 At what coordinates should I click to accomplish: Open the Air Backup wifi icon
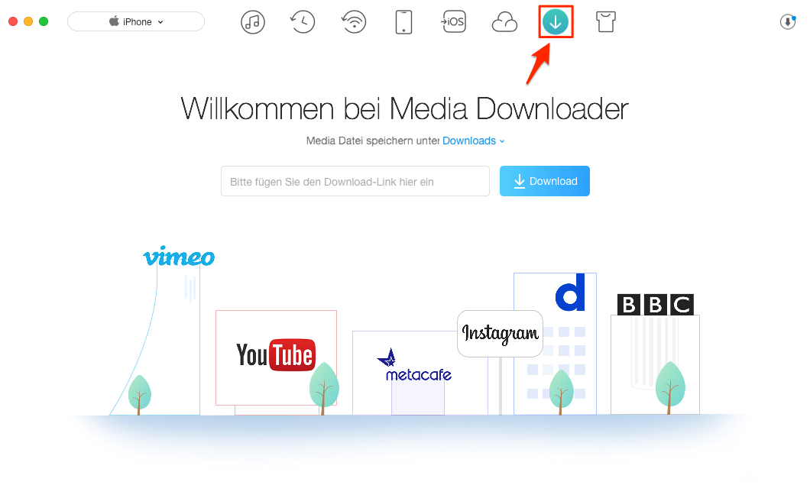coord(354,22)
